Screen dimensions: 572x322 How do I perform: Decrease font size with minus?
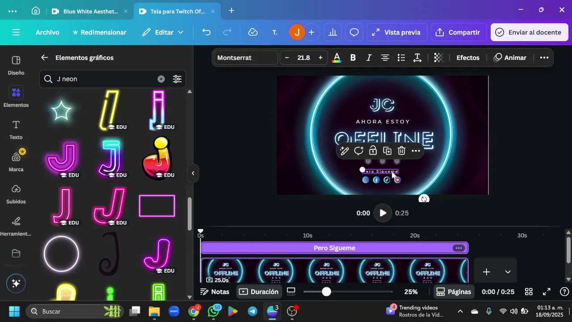click(x=287, y=58)
